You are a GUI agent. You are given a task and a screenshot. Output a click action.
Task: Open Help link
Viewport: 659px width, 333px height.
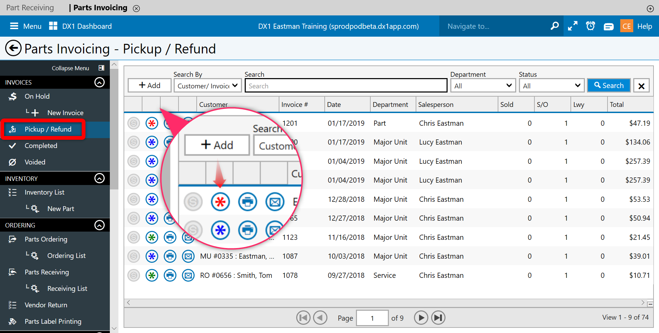click(645, 26)
